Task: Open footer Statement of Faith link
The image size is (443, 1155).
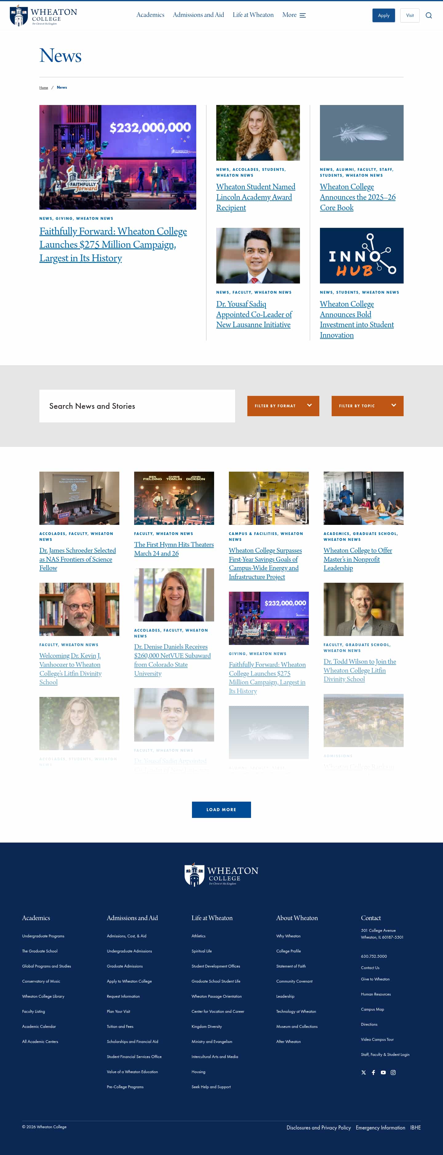Action: click(291, 966)
